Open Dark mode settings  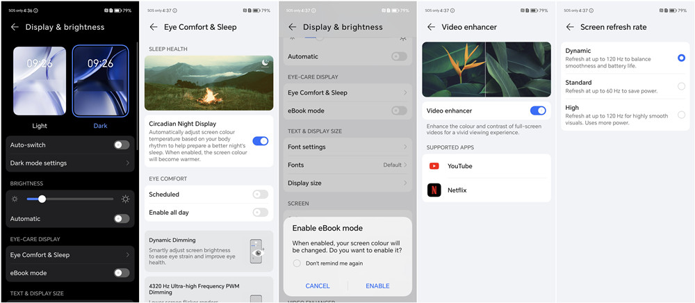click(x=70, y=163)
